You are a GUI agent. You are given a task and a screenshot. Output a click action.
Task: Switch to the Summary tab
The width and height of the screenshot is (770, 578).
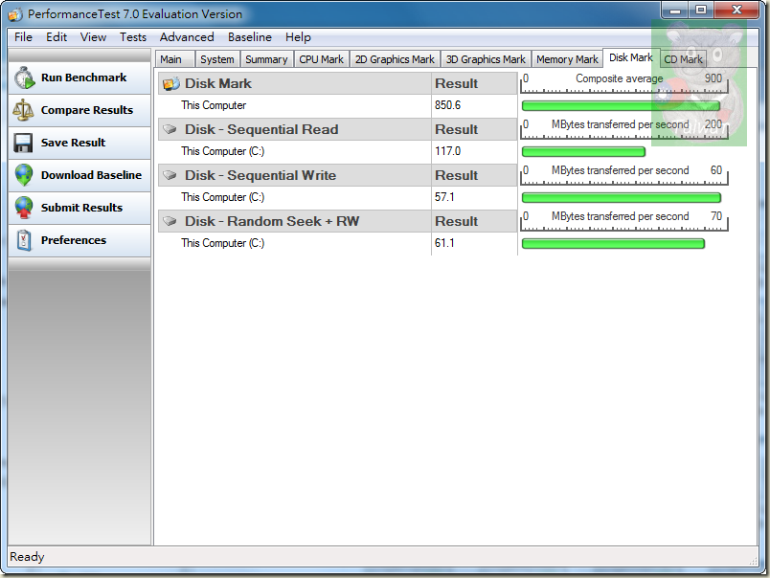coord(266,59)
